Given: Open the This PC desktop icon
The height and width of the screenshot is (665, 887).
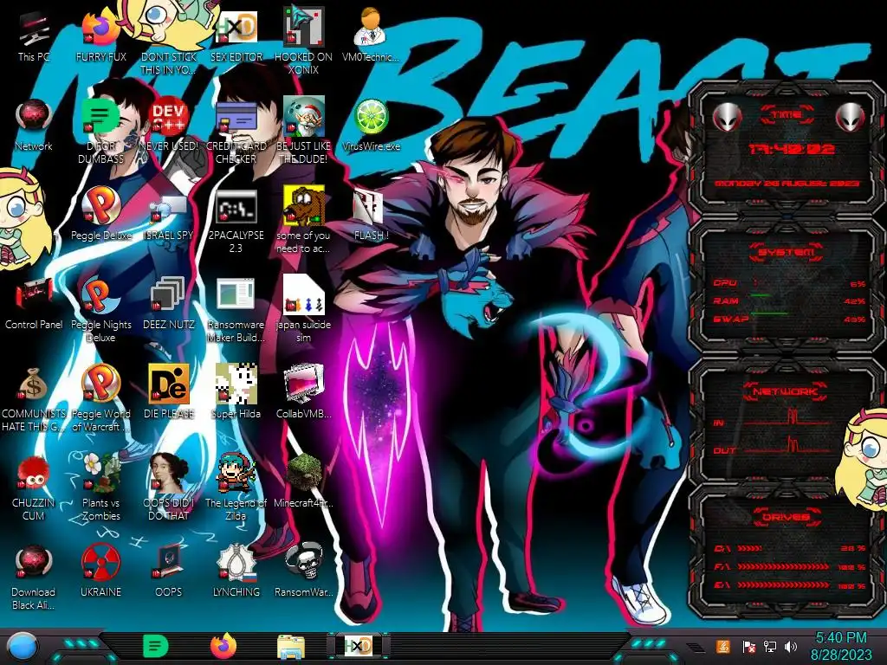Looking at the screenshot, I should click(x=34, y=36).
